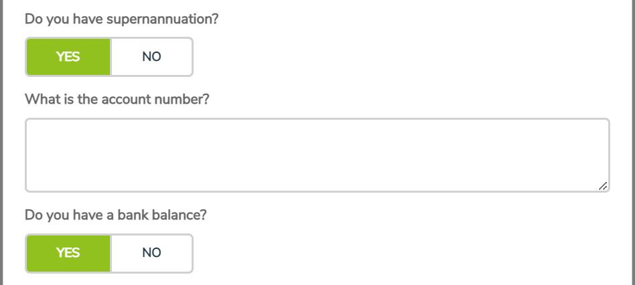The height and width of the screenshot is (285, 635).
Task: Click the text area resize handle
Action: click(x=603, y=186)
